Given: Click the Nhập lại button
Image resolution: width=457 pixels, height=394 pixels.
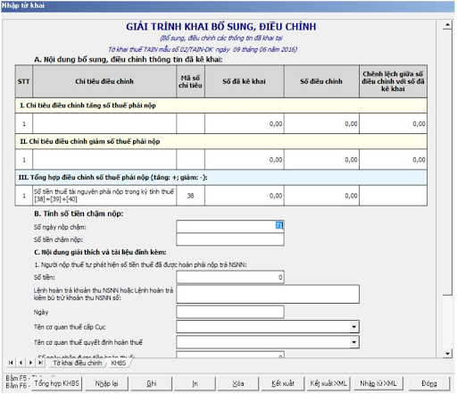Looking at the screenshot, I should coord(106,383).
